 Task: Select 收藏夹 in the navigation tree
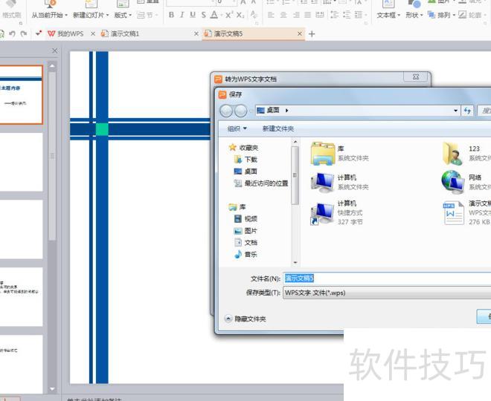(243, 148)
